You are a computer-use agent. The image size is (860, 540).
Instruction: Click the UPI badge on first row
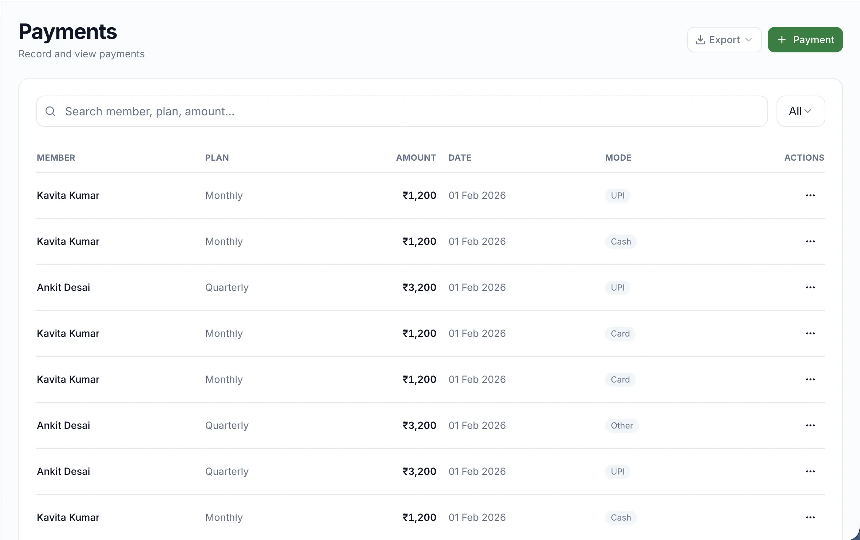pos(617,195)
